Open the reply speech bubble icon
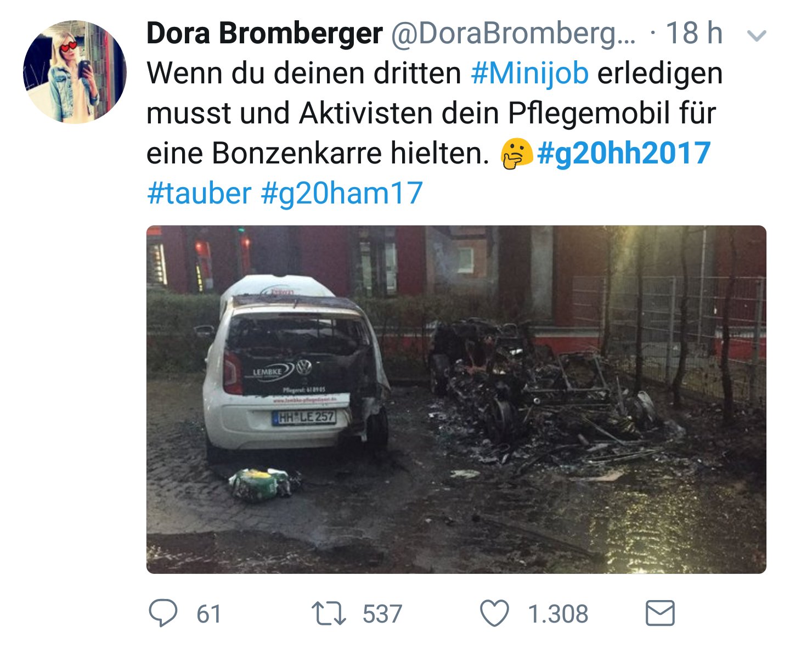Image resolution: width=790 pixels, height=650 pixels. 163,613
